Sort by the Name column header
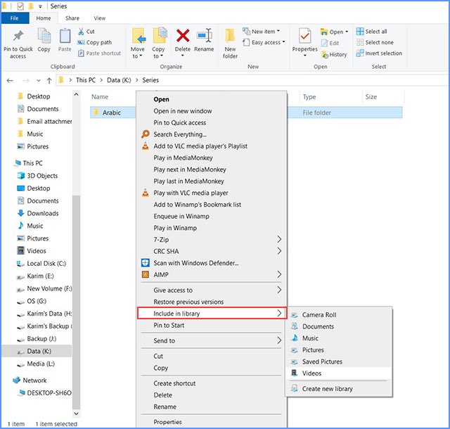 100,97
